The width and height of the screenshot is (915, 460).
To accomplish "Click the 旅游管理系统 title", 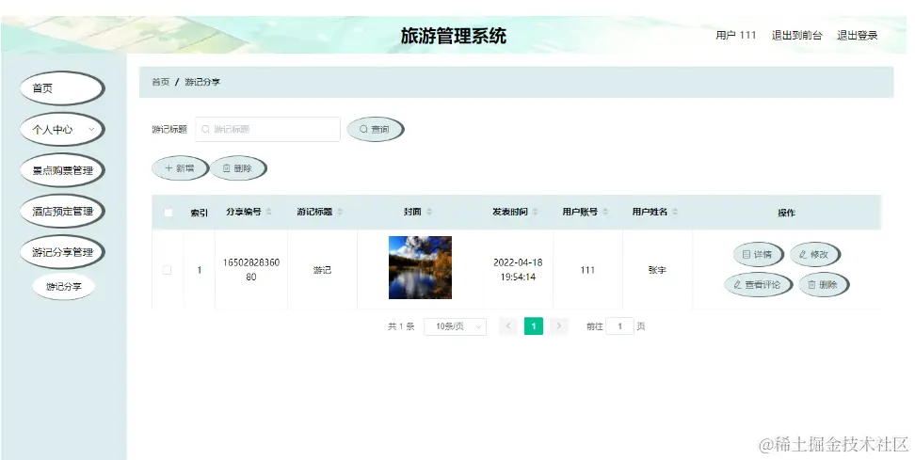I will point(454,36).
